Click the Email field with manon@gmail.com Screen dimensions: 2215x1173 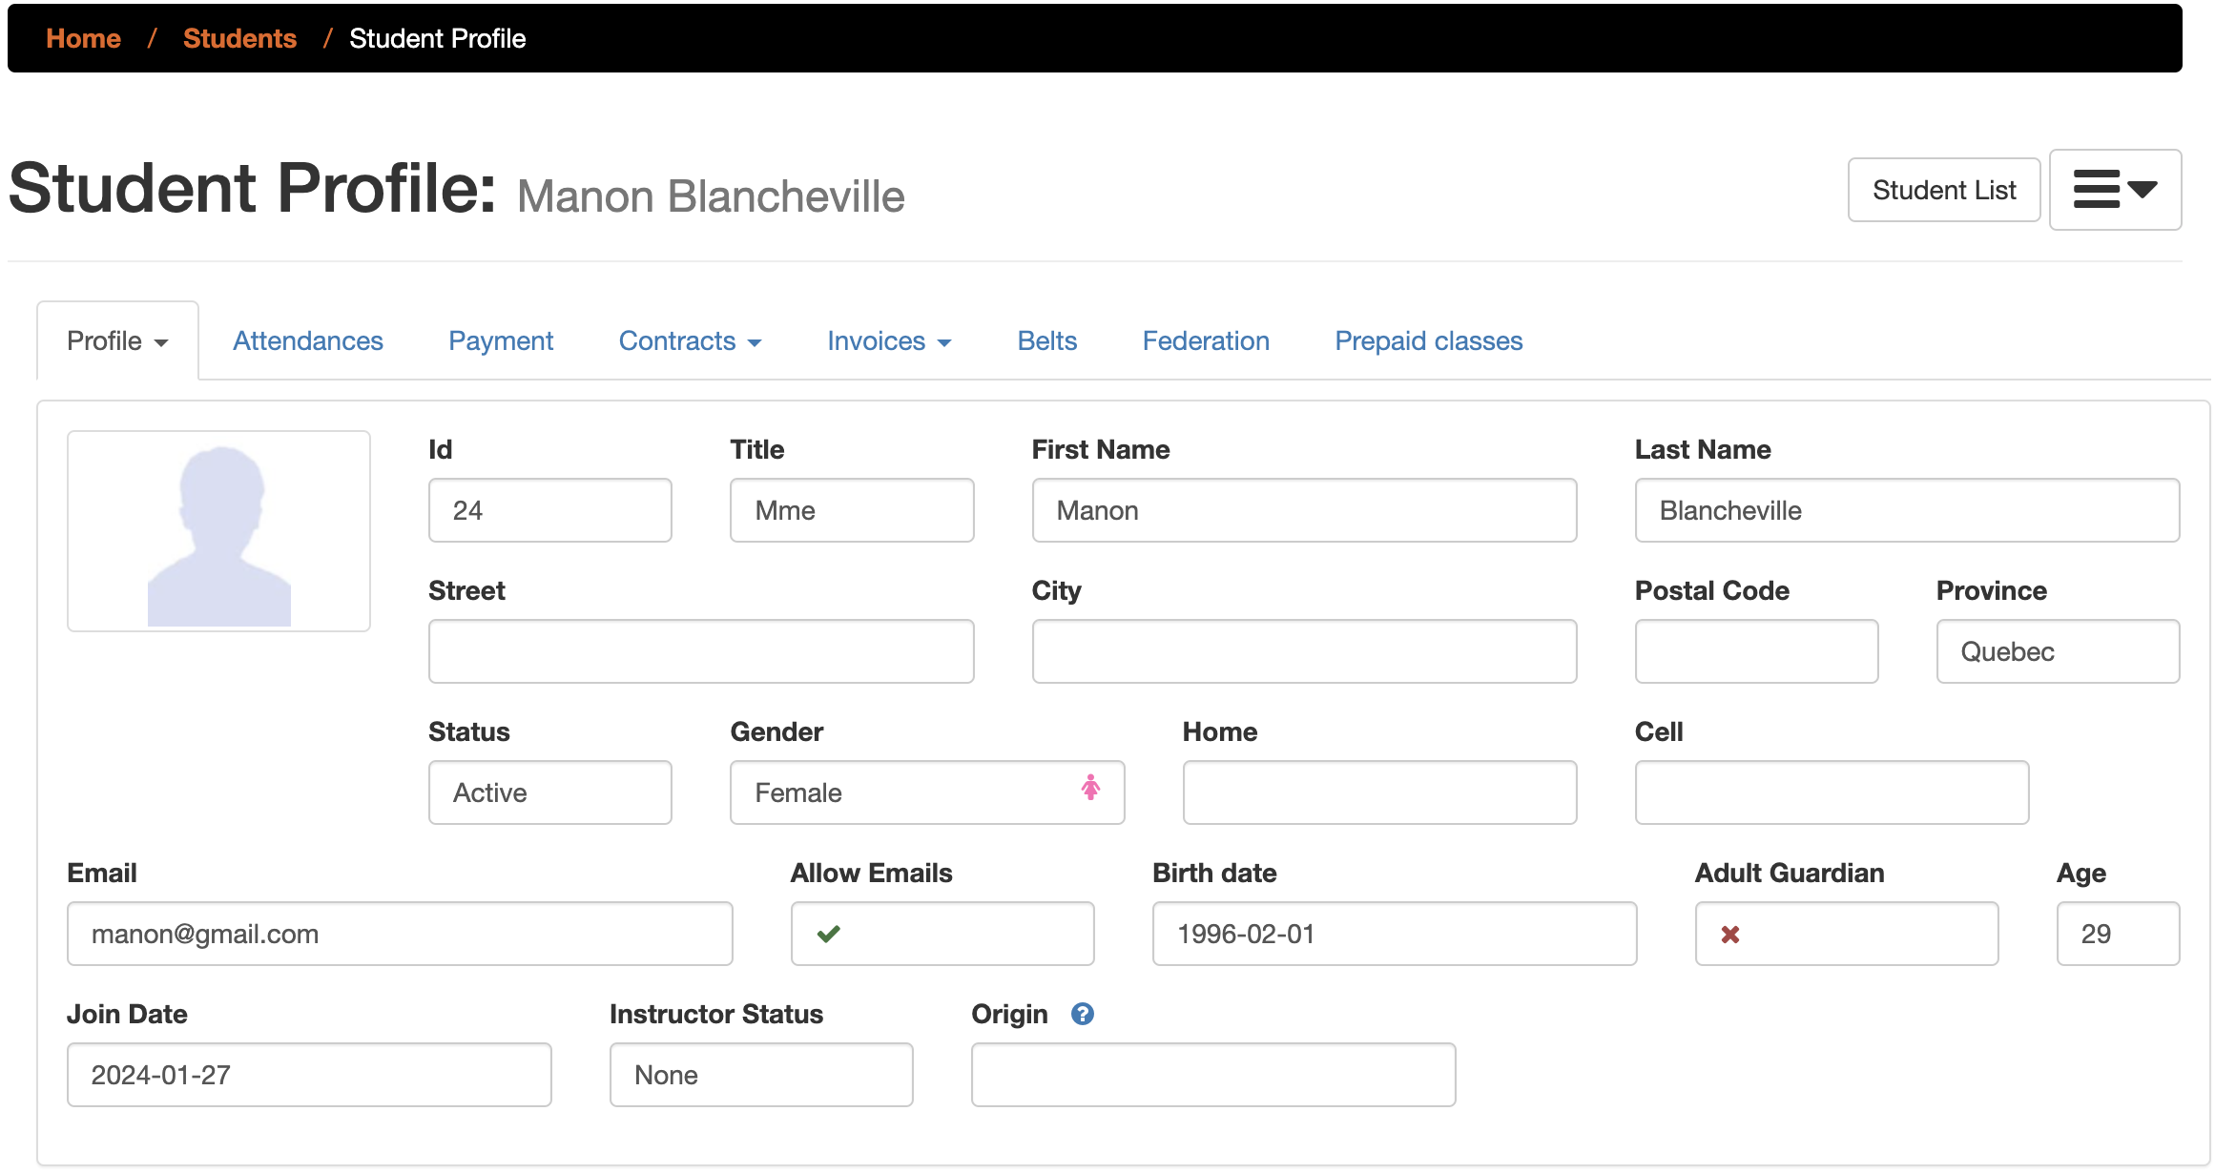point(400,934)
